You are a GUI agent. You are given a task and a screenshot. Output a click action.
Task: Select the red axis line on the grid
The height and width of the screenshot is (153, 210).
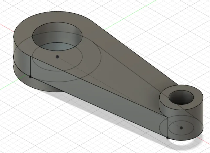coord(7,28)
